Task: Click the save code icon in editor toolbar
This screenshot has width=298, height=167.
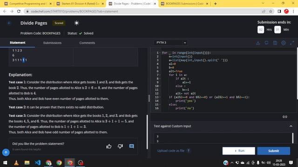Action: 275,43
